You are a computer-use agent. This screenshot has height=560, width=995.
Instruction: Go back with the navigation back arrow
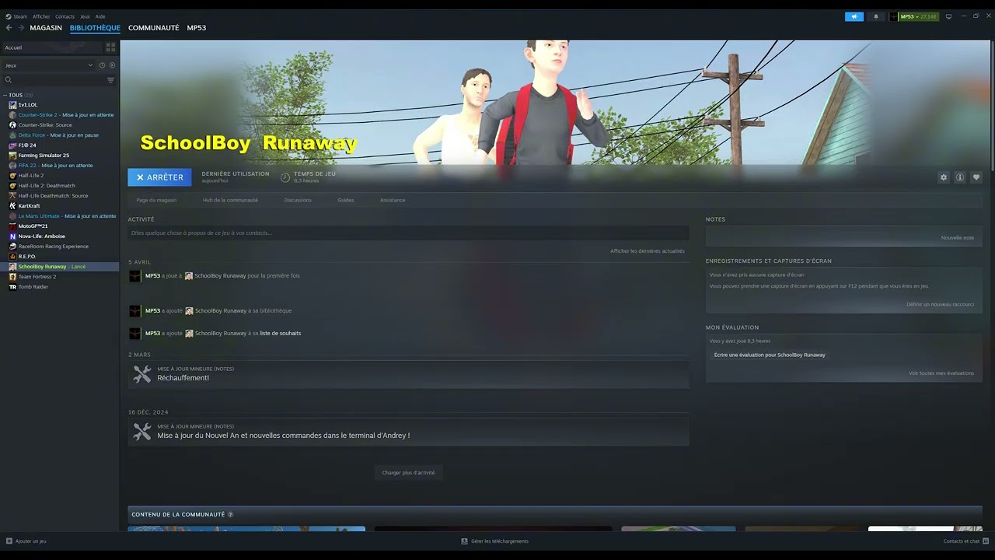pyautogui.click(x=9, y=28)
